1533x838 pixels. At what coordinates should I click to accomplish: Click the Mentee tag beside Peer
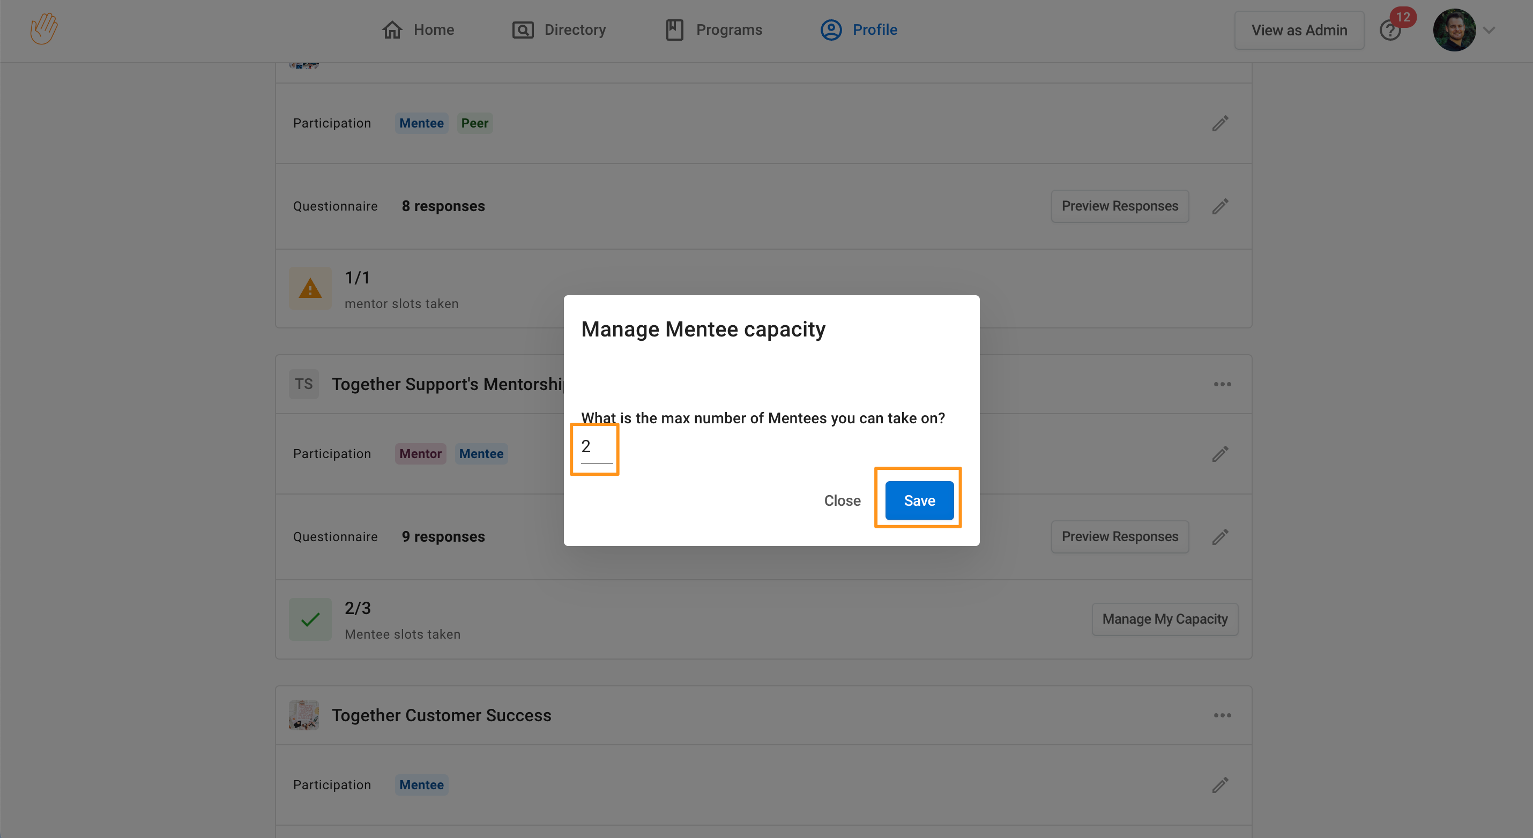coord(421,123)
